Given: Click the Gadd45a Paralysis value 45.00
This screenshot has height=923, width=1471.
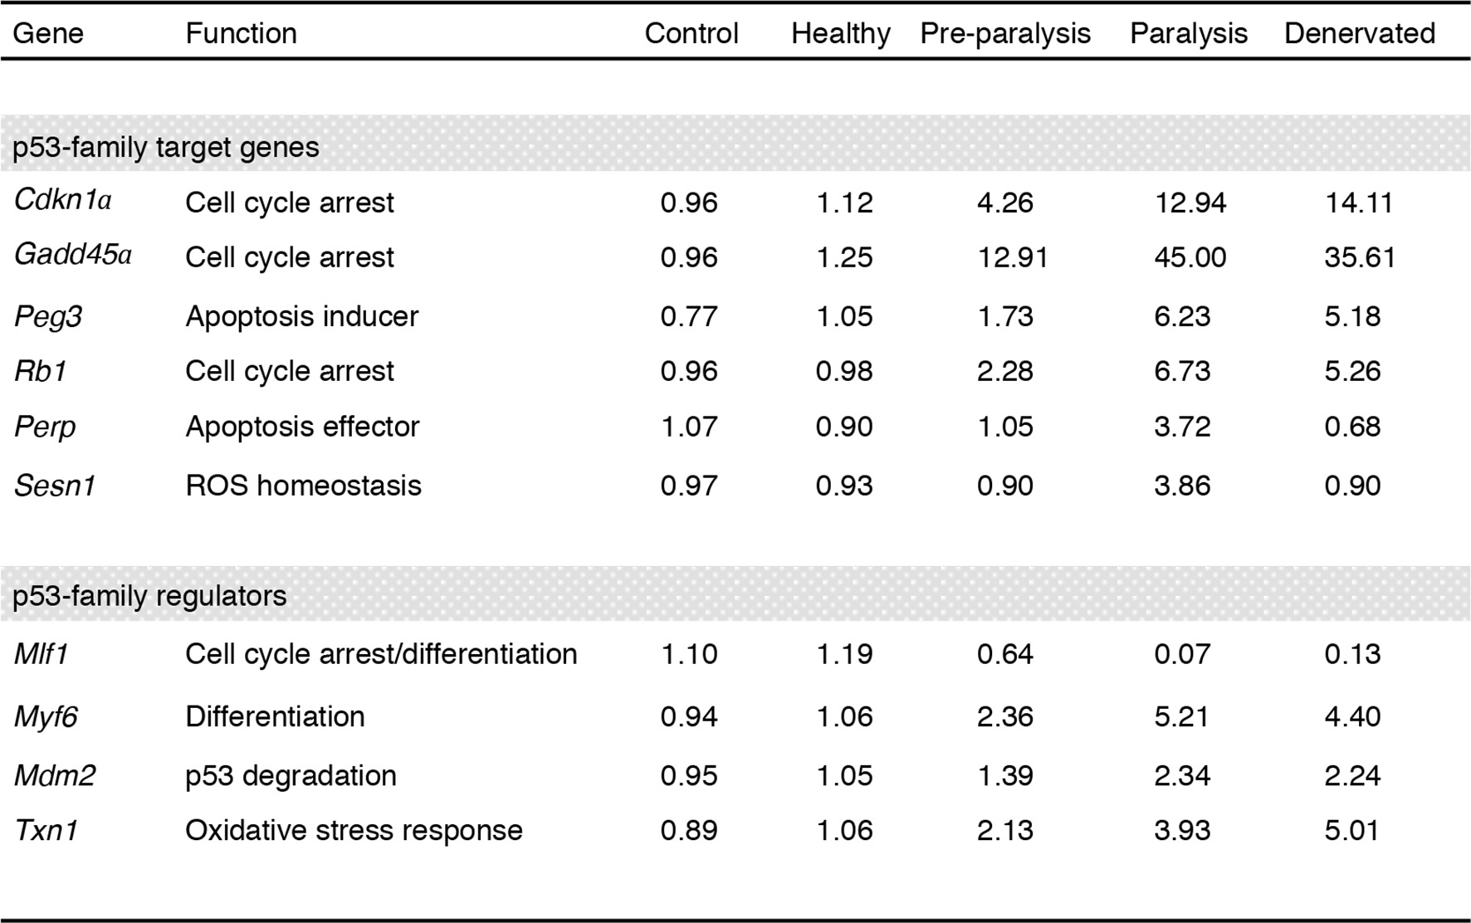Looking at the screenshot, I should 1190,257.
